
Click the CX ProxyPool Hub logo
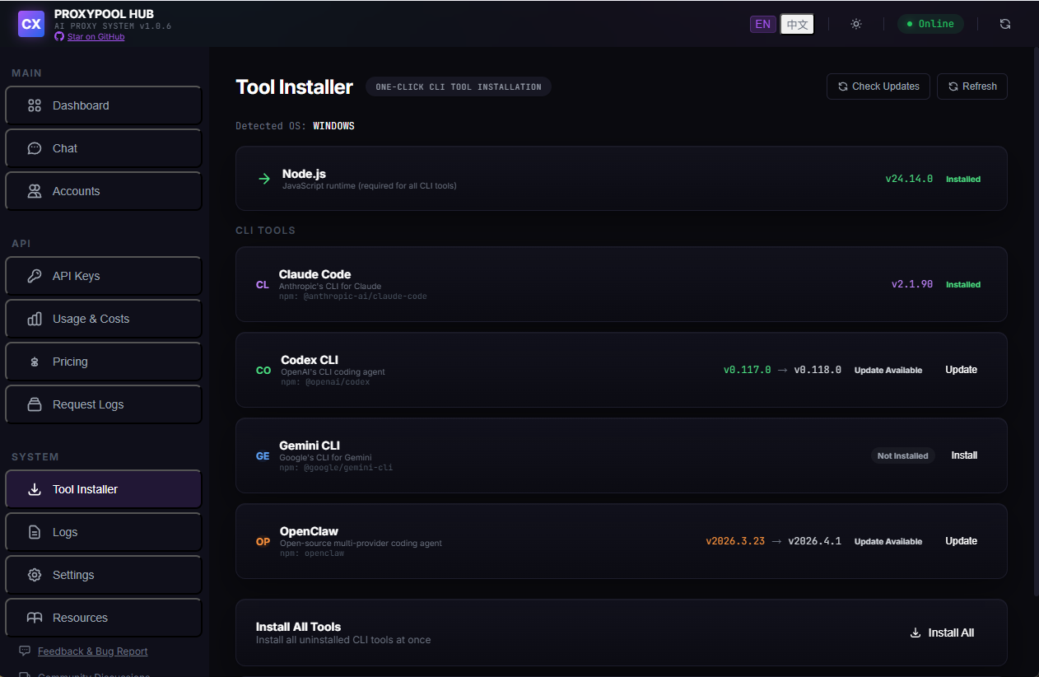pyautogui.click(x=31, y=24)
